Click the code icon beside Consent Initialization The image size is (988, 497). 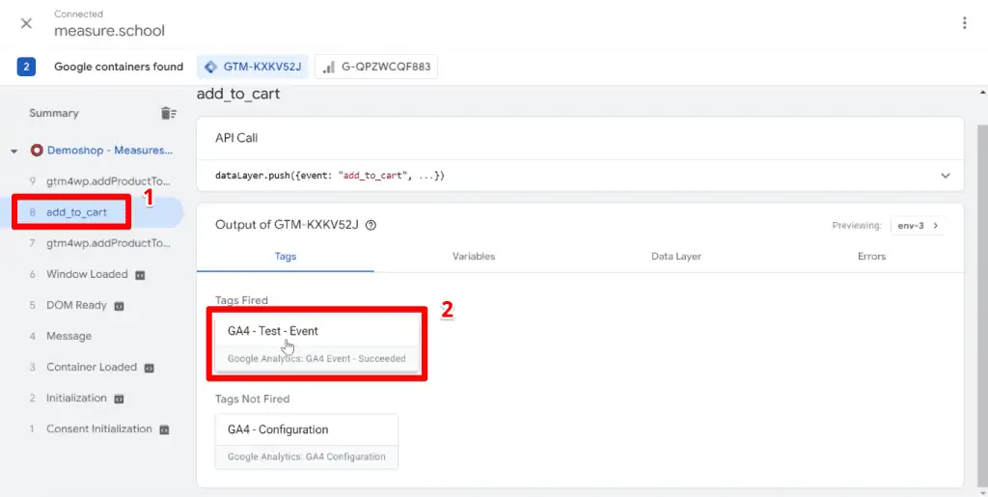coord(165,429)
